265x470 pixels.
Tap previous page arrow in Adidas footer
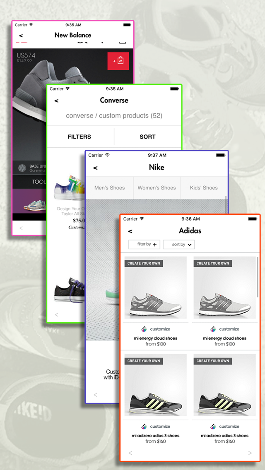pyautogui.click(x=130, y=453)
